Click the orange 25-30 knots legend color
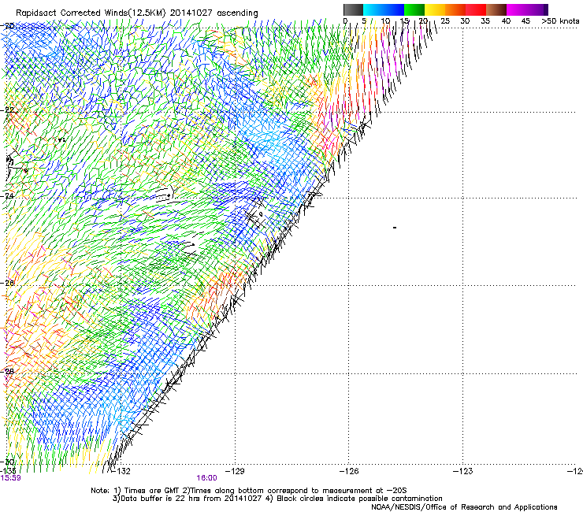Screen dimensions: 583x512 tap(455, 9)
